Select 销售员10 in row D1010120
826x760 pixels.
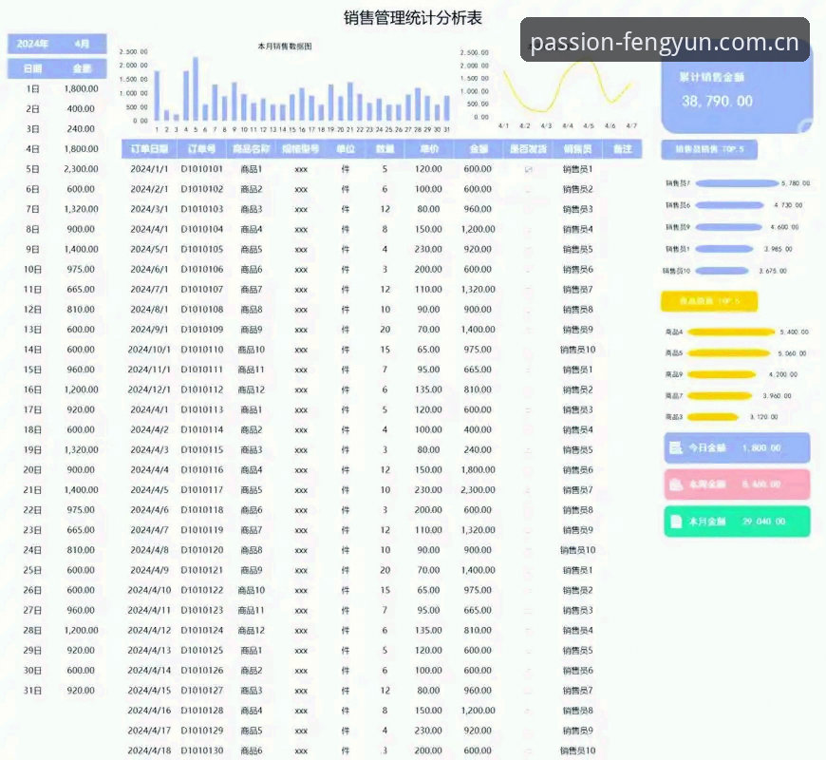(577, 550)
